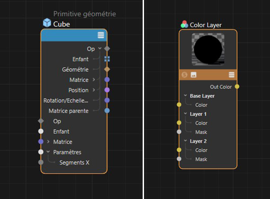Screen dimensions: 270x199
Task: Expand the Matrice output arrow
Action: (94, 80)
